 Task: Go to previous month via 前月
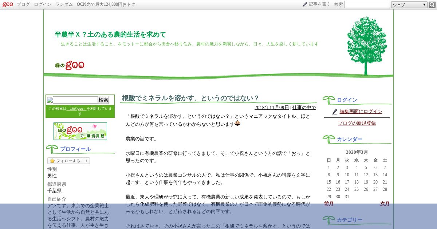click(x=329, y=204)
